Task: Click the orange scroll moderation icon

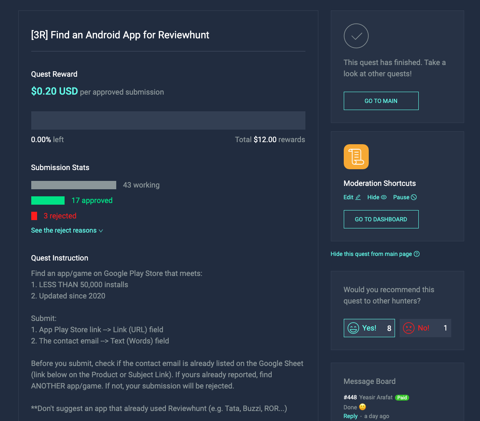Action: click(356, 157)
